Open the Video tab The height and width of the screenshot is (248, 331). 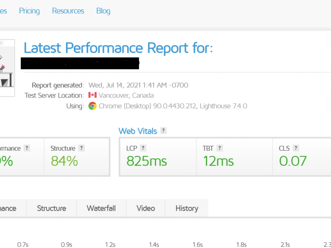coord(146,208)
